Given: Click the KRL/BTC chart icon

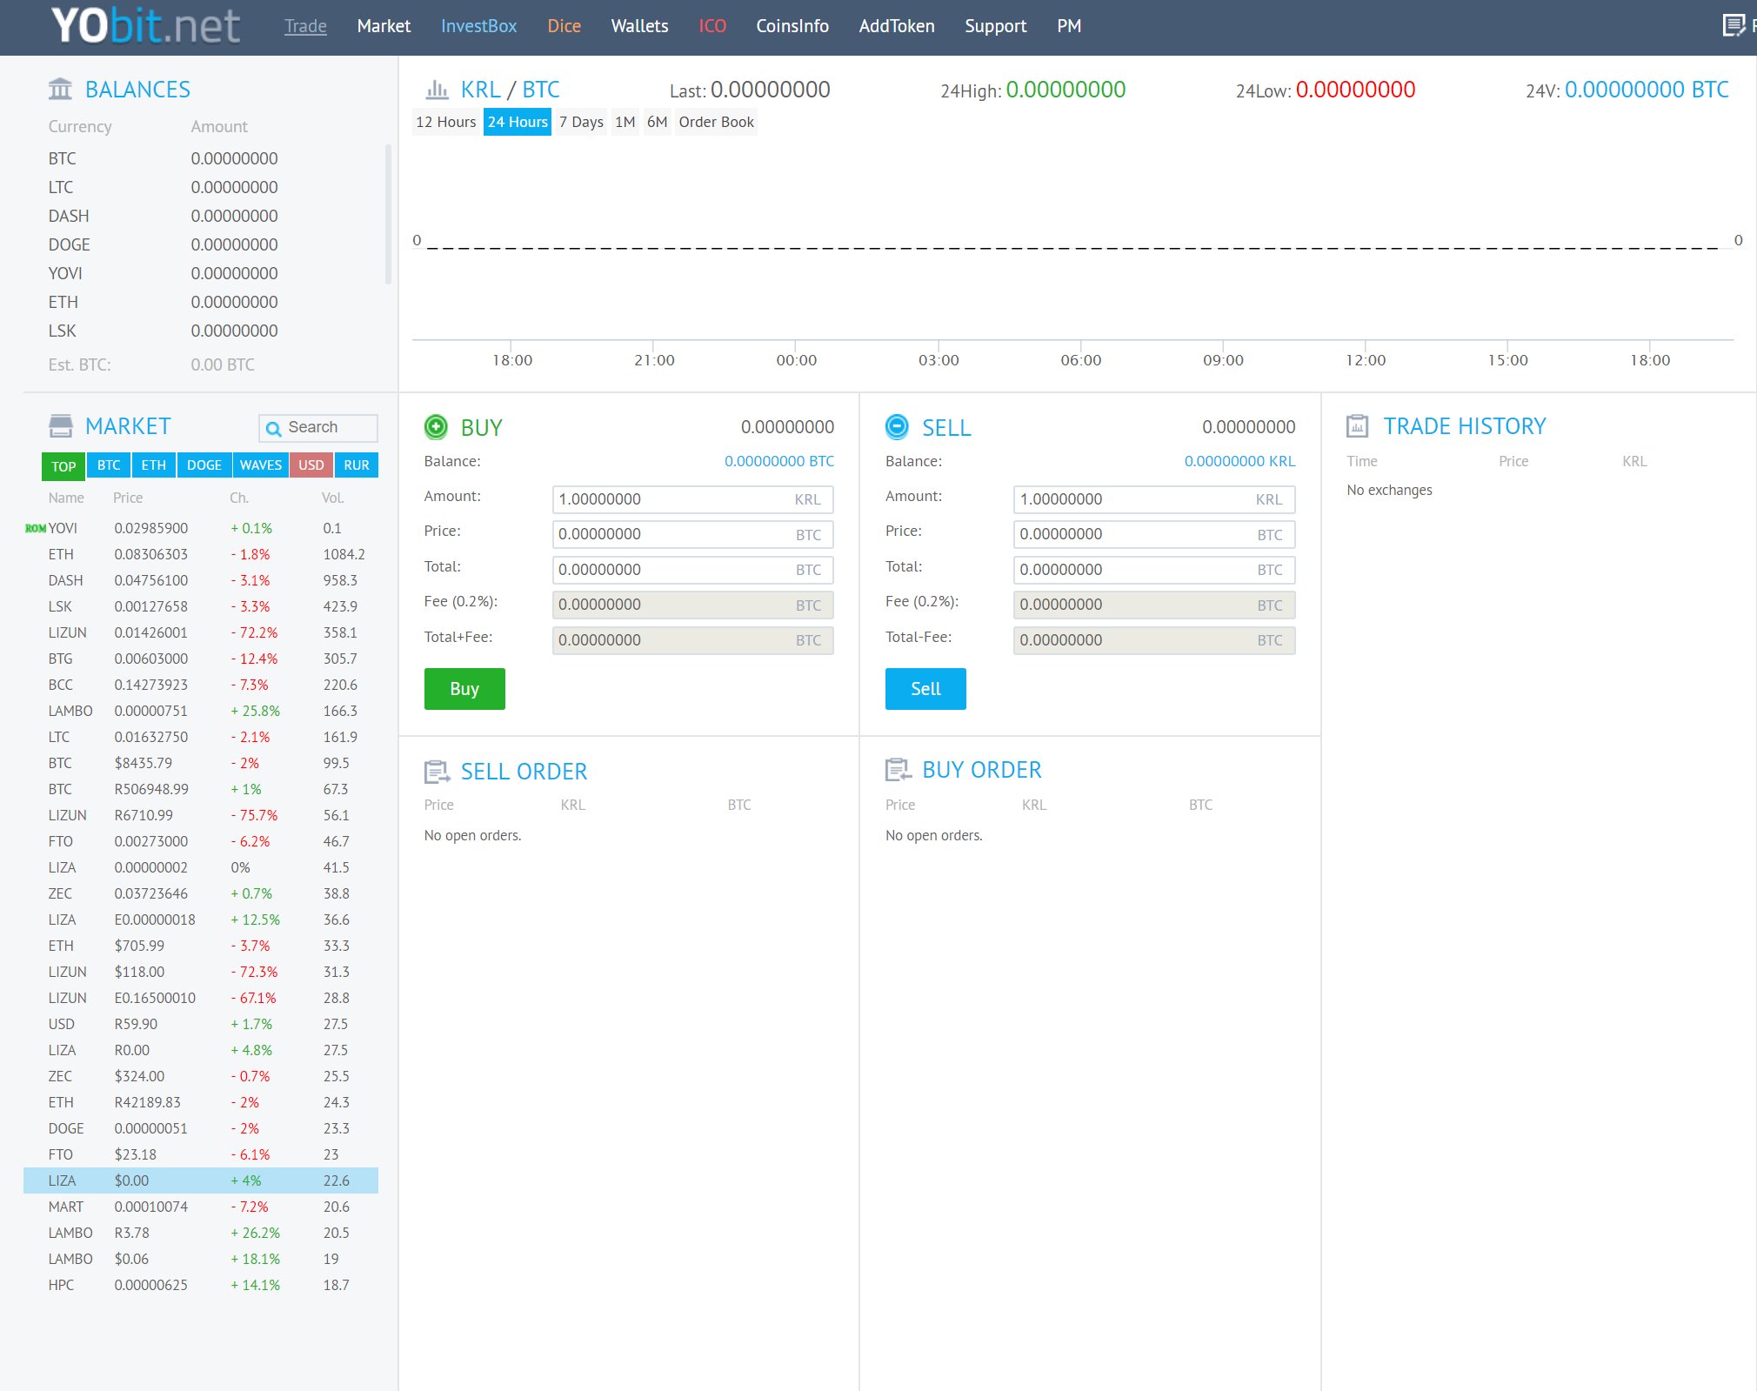Looking at the screenshot, I should (x=437, y=90).
